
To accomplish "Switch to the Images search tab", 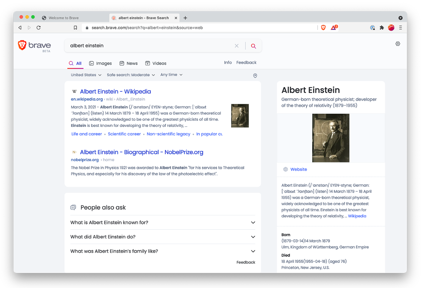I will (x=100, y=63).
